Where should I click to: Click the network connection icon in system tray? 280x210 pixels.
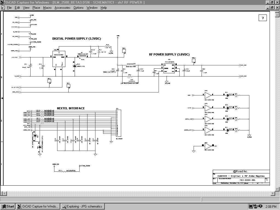(255, 206)
